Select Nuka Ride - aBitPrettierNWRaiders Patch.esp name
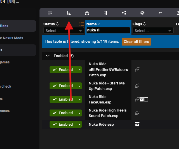The height and width of the screenshot is (149, 179). click(108, 69)
